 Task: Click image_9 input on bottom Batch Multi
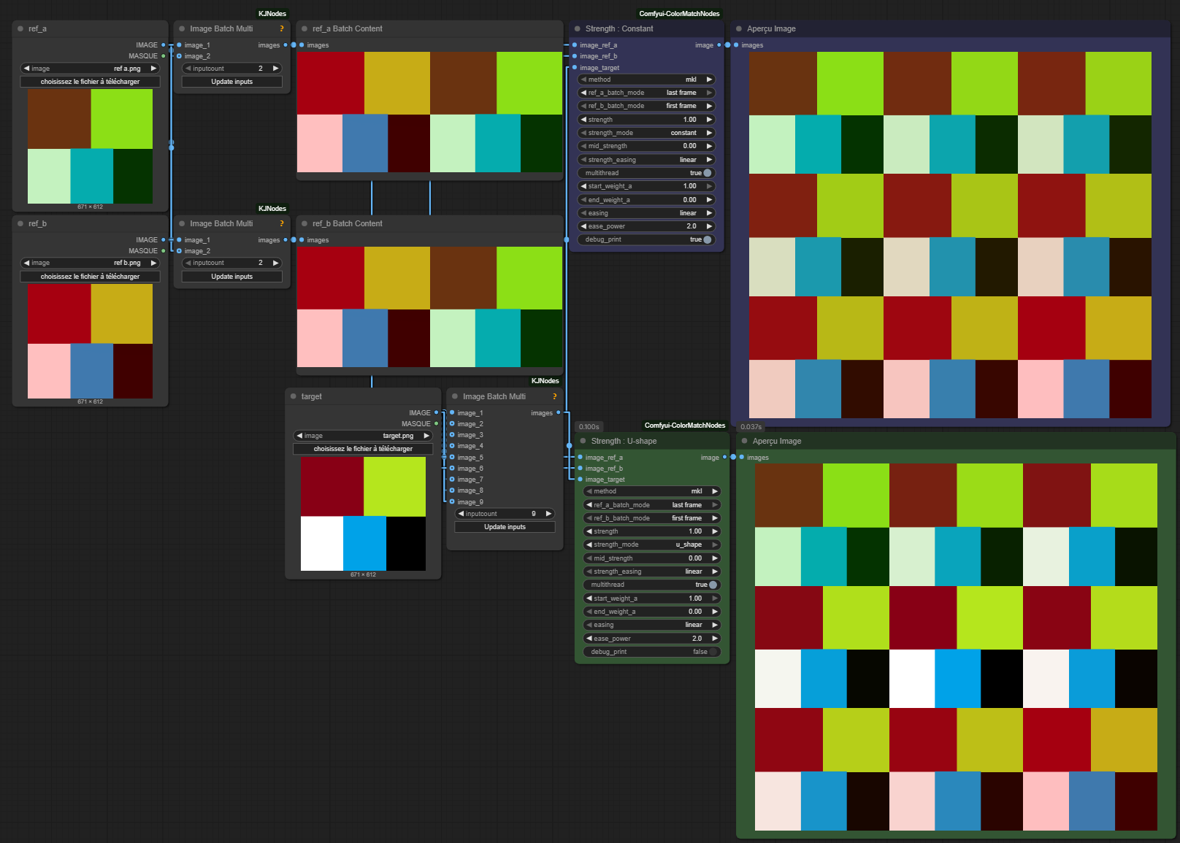[452, 502]
